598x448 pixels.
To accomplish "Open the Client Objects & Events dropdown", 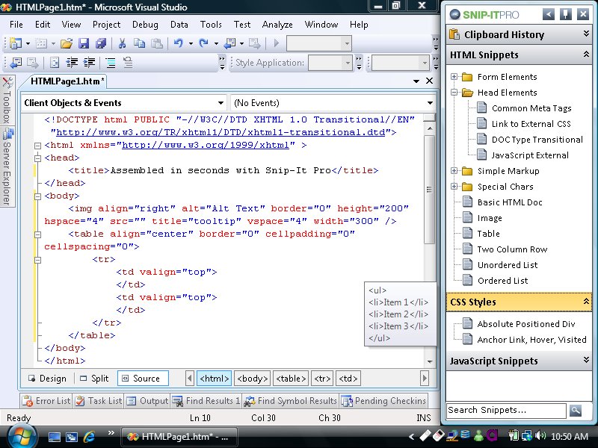I will coord(221,103).
